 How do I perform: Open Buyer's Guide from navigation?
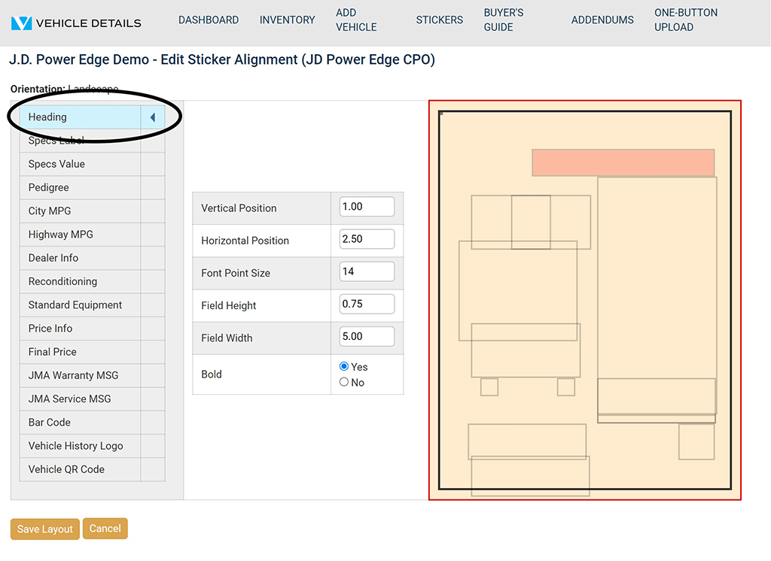[503, 20]
